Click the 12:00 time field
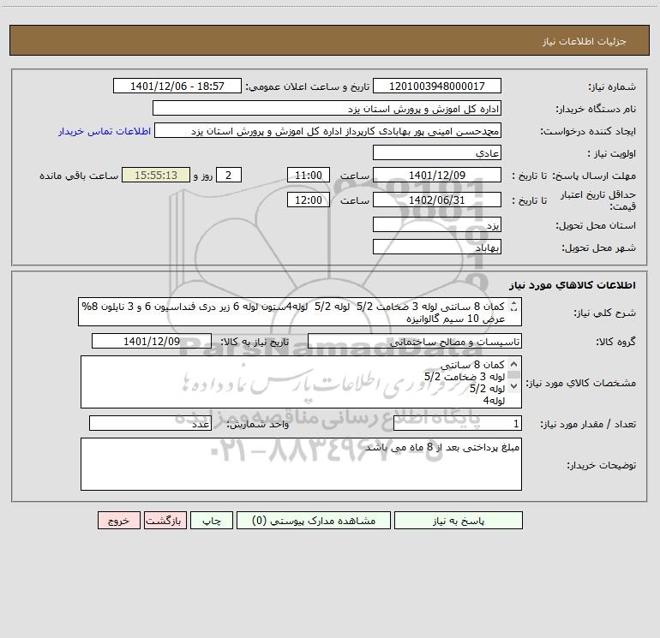Image resolution: width=660 pixels, height=638 pixels. tap(308, 200)
